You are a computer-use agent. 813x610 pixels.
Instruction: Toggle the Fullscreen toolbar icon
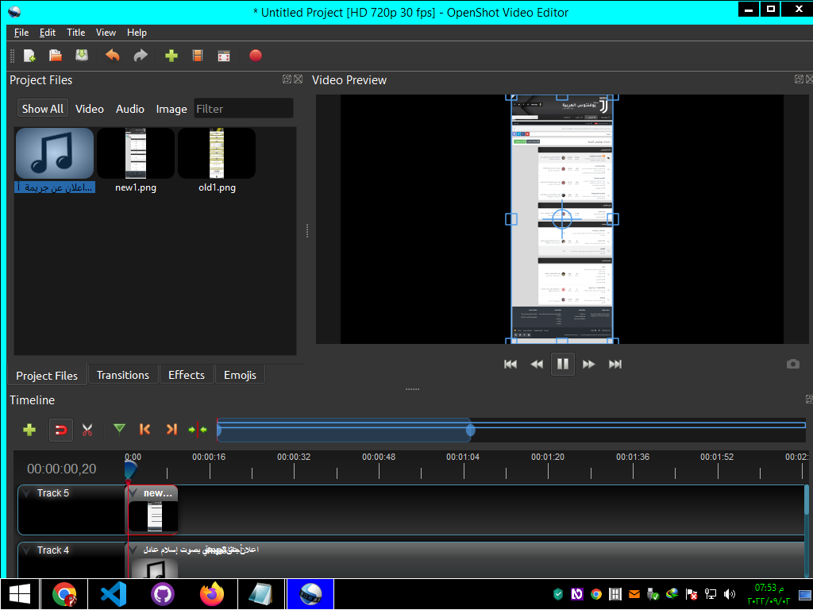(224, 56)
